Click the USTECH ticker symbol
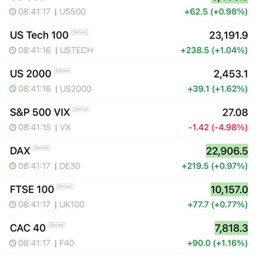The height and width of the screenshot is (258, 258). [76, 50]
